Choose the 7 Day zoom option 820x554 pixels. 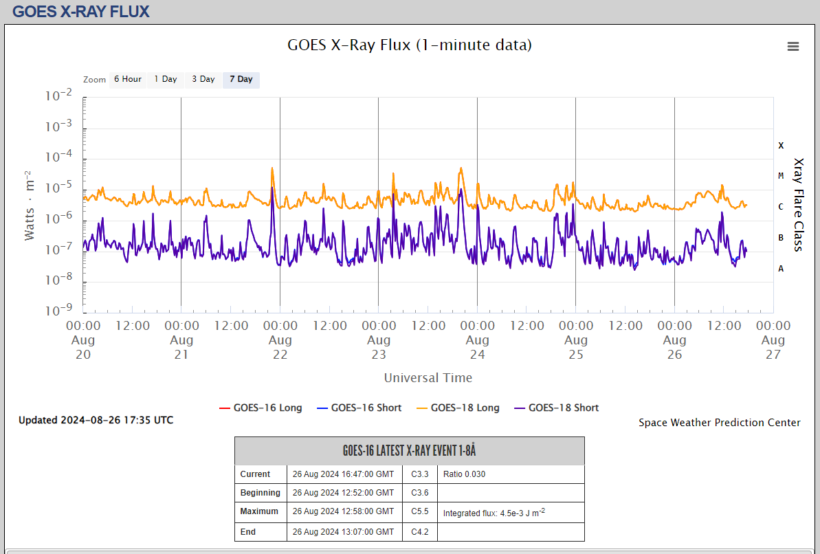241,80
